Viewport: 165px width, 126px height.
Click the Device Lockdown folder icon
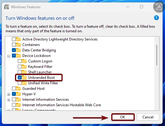pos(18,56)
